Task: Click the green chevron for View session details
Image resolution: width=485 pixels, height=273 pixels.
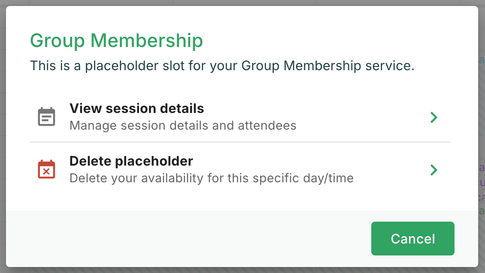Action: pyautogui.click(x=434, y=117)
